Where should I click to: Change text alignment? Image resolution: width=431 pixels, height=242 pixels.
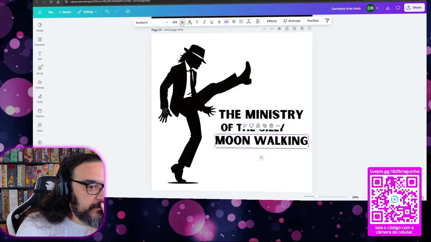click(x=234, y=22)
